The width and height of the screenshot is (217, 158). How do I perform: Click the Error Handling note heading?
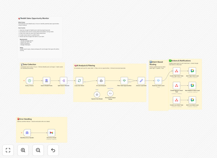pyautogui.click(x=24, y=119)
